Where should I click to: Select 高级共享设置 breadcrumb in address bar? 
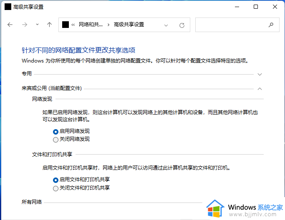129,25
